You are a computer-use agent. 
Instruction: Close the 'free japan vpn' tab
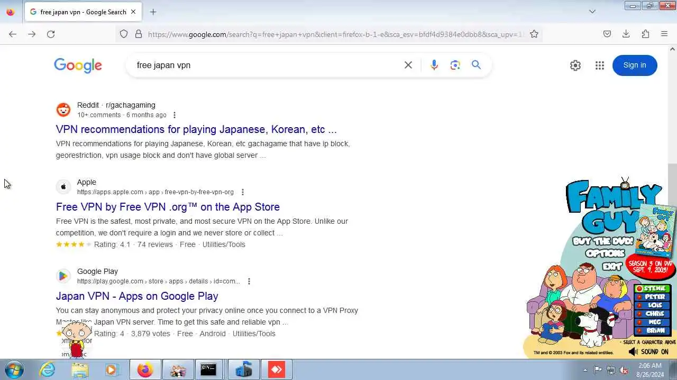coord(133,12)
